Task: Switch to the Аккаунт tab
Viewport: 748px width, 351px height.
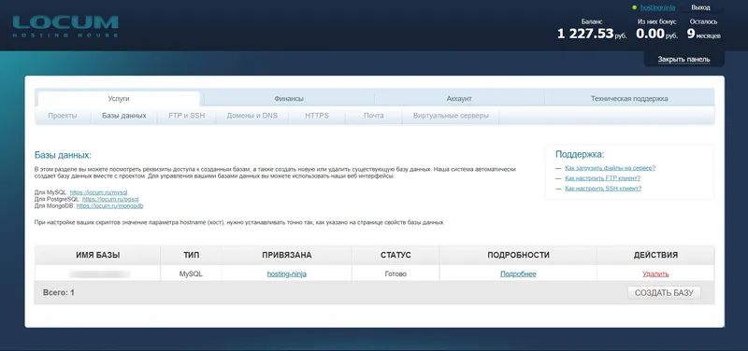Action: tap(459, 99)
